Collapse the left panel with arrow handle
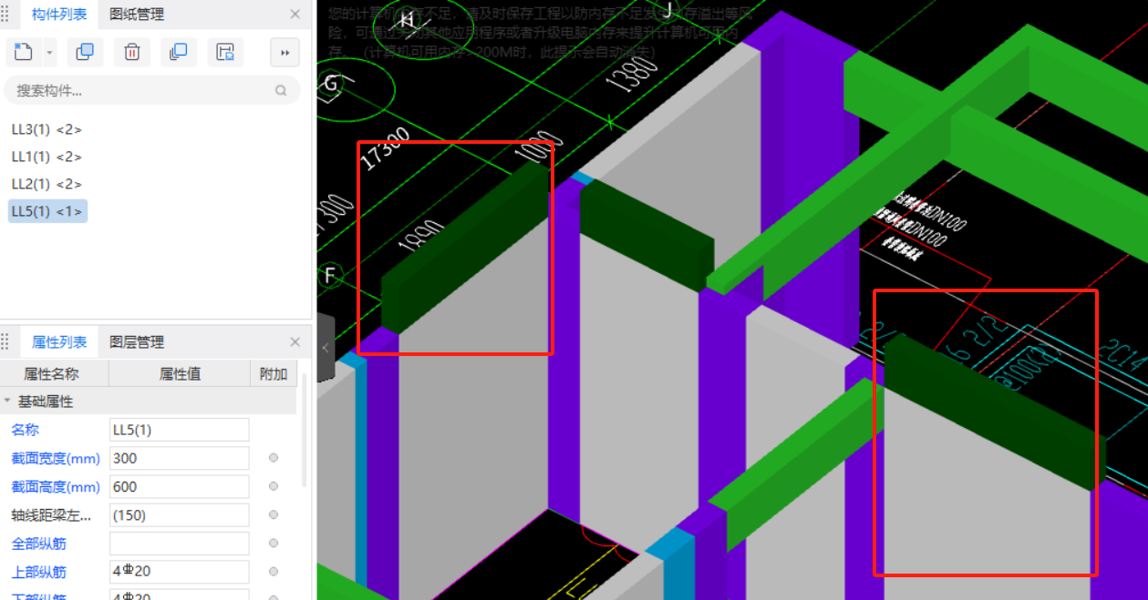This screenshot has width=1148, height=600. tap(326, 347)
